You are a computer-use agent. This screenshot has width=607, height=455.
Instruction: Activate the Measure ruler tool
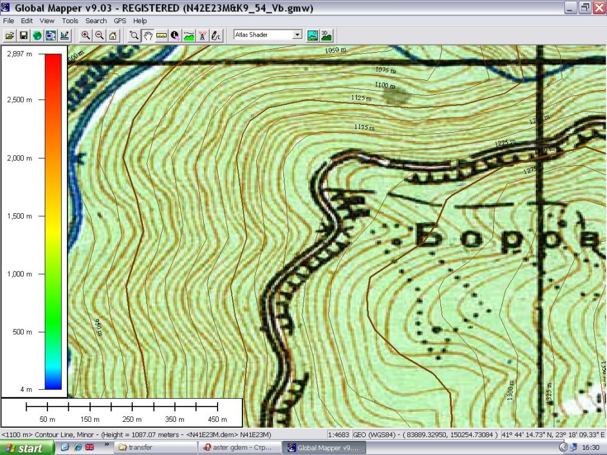(x=161, y=36)
